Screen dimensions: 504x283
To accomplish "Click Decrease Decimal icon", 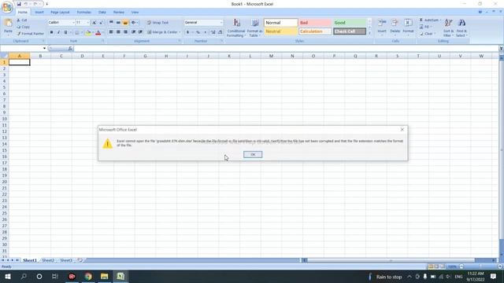I will pos(220,32).
